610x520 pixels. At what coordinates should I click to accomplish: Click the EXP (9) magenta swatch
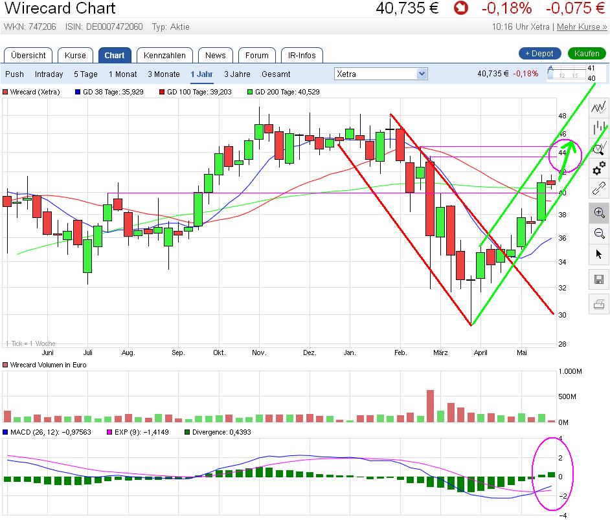coord(109,432)
